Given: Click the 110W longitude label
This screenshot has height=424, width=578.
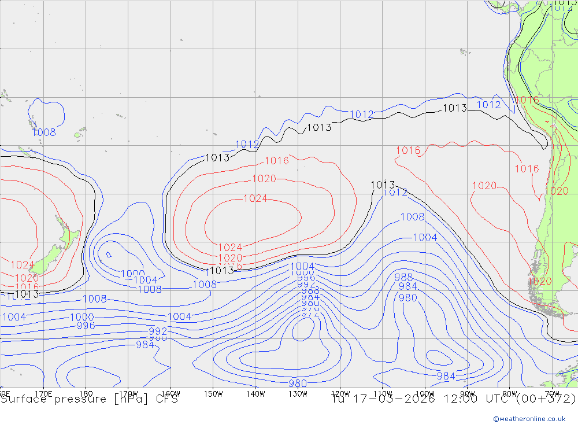Looking at the screenshot, I should coord(383,394).
